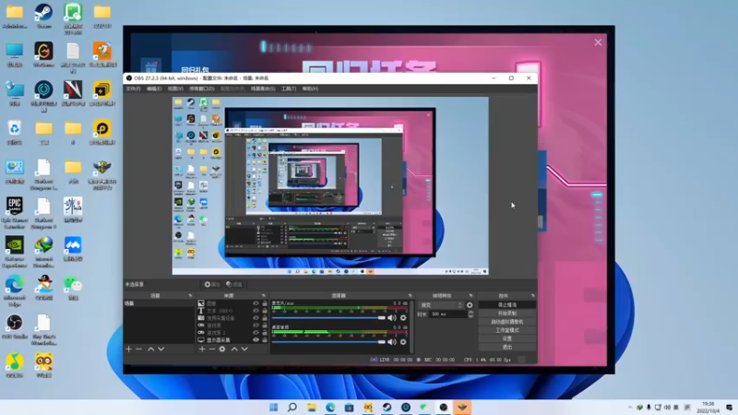Open OBS File menu
738x415 pixels.
coord(133,89)
